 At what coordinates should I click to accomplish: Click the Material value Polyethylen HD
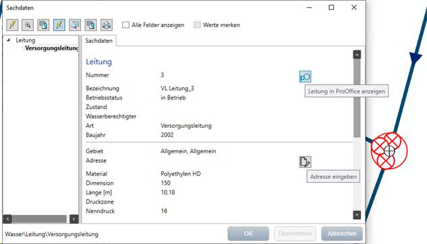pyautogui.click(x=181, y=173)
